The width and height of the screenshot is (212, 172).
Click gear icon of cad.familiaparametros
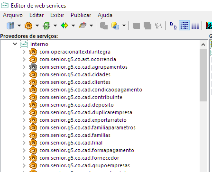[33, 127]
